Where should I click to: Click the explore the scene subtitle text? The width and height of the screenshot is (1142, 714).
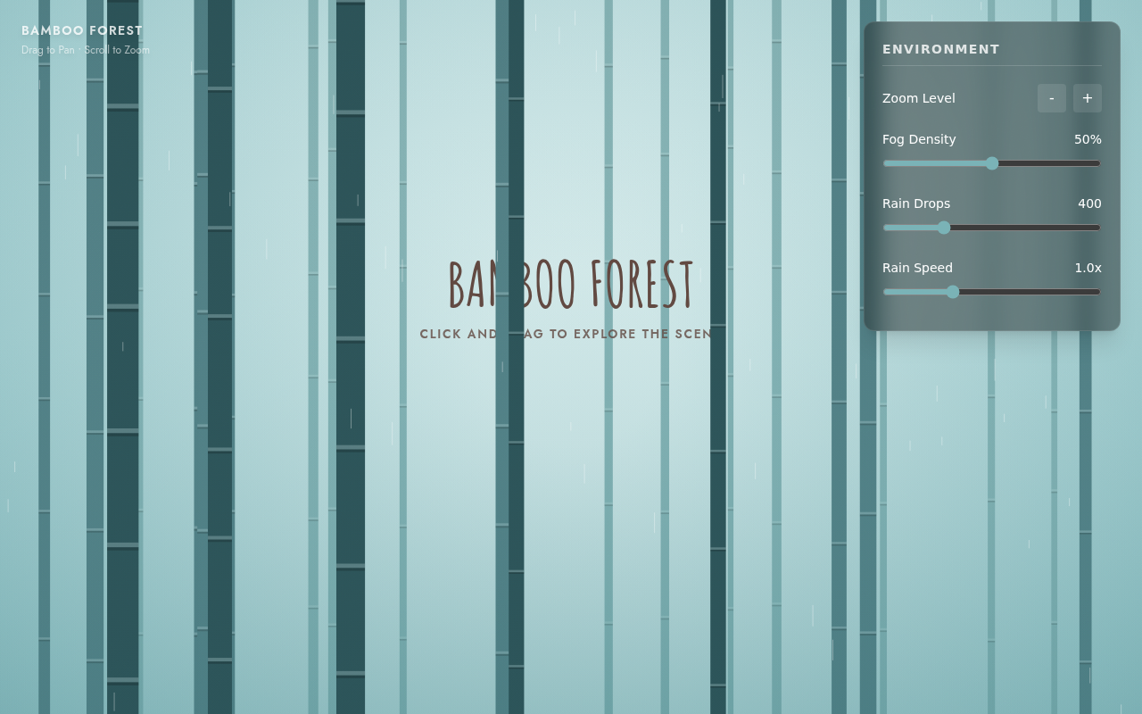click(566, 334)
